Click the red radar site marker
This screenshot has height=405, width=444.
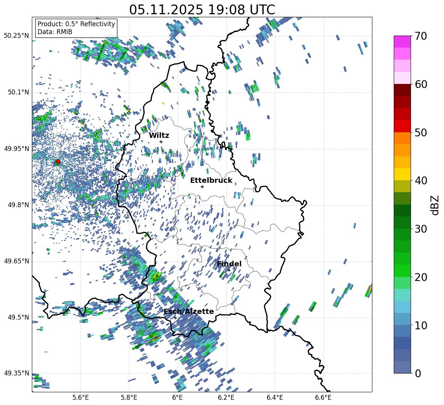pyautogui.click(x=58, y=161)
